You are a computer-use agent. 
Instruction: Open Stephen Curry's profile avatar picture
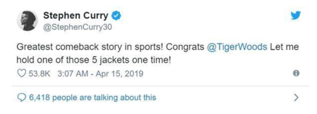pyautogui.click(x=27, y=21)
